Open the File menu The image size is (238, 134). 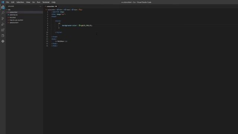[x=7, y=2]
